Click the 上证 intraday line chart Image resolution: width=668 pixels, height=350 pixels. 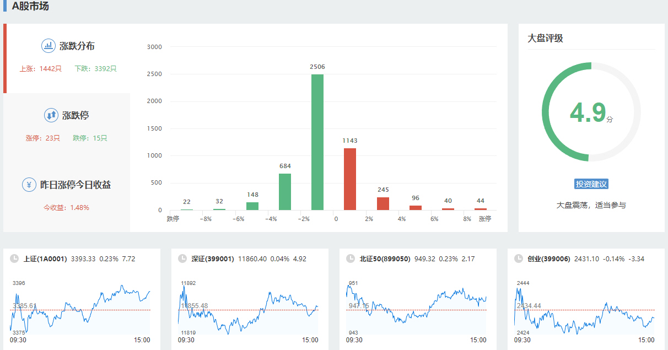coord(80,310)
